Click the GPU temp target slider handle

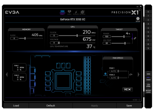125,43
